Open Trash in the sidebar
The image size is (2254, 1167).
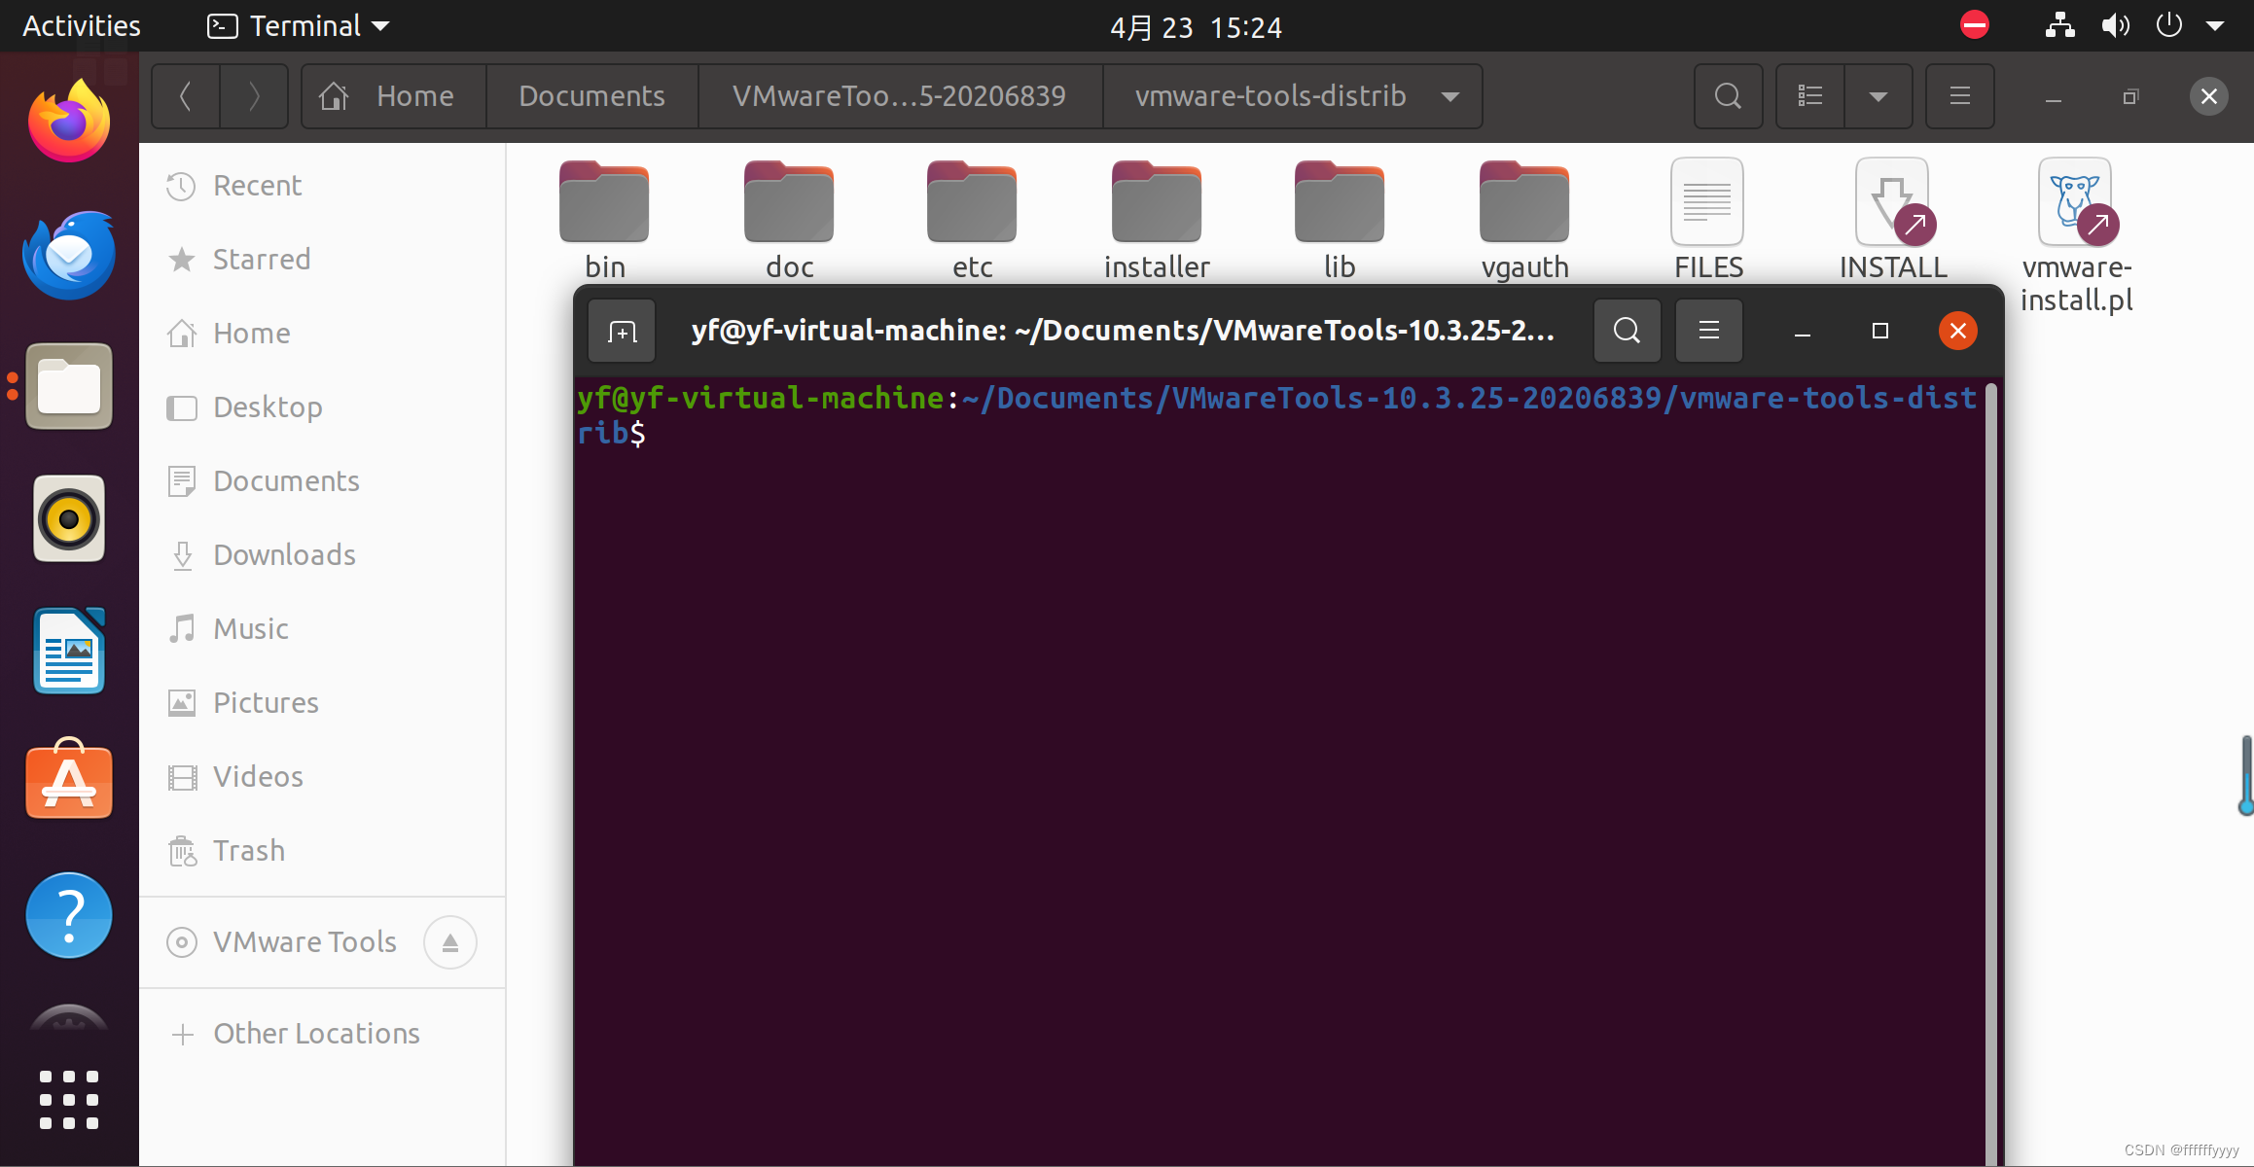322,851
